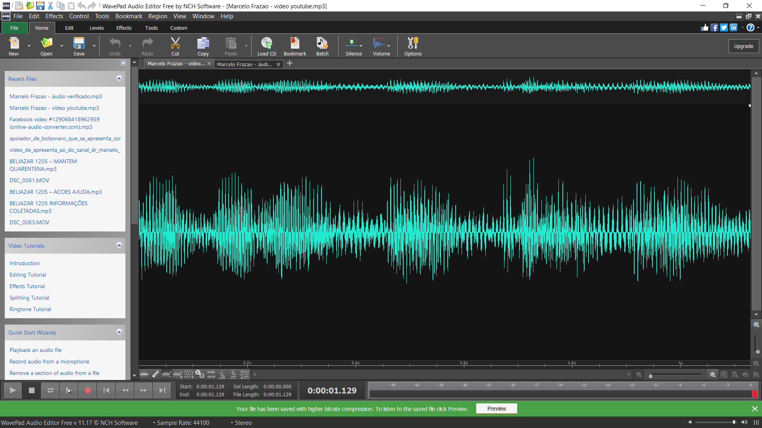Open the Stereo channel dropdown in status bar
This screenshot has width=762, height=428.
tap(241, 422)
